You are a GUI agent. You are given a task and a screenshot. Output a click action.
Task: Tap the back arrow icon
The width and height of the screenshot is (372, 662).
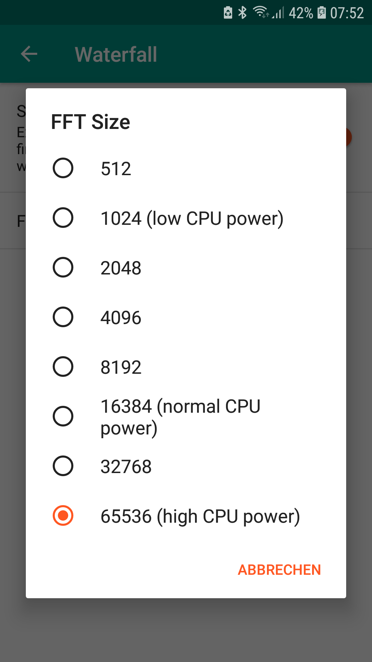point(29,54)
